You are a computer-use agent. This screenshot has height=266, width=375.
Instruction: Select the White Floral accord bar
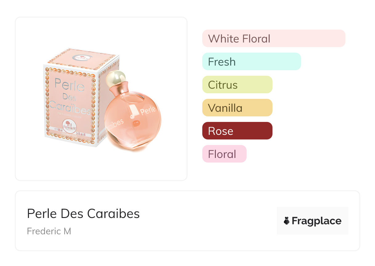click(273, 38)
